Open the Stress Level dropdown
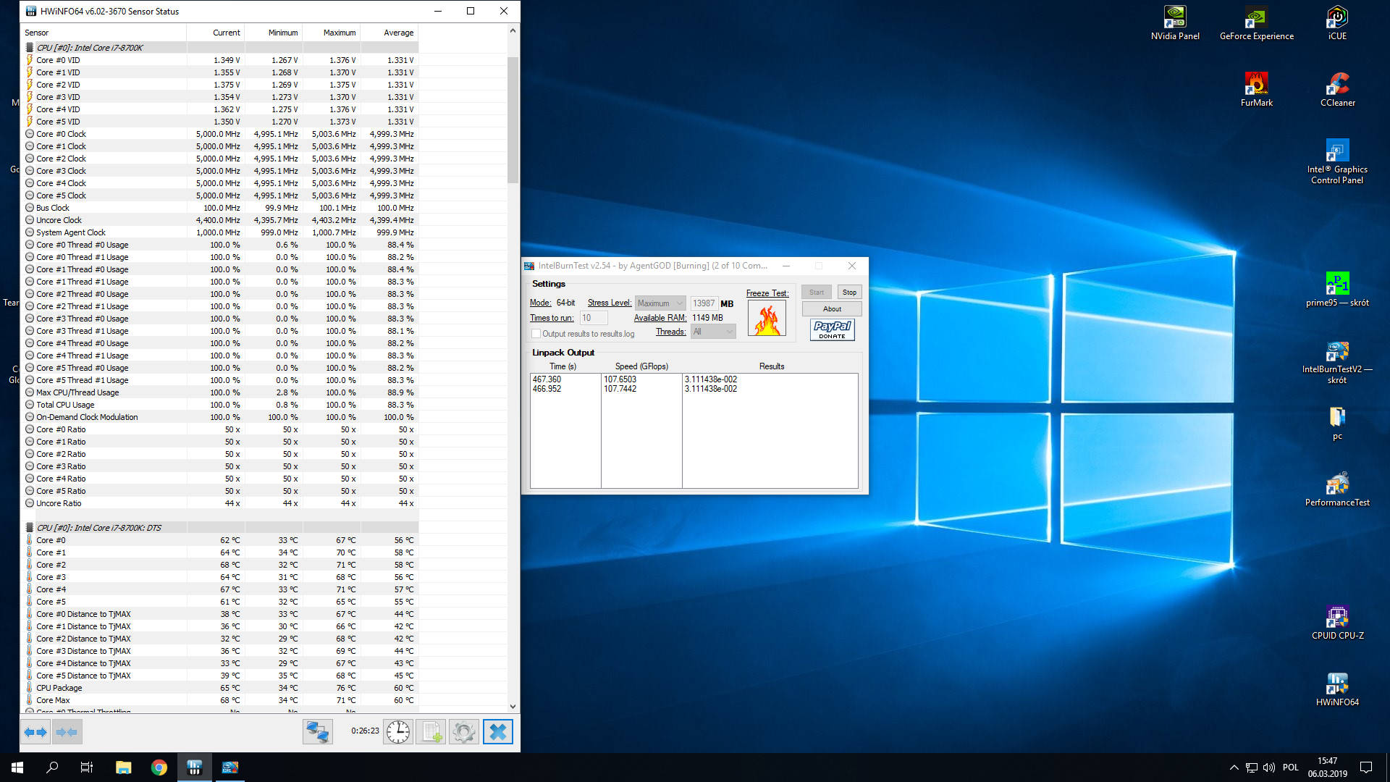Image resolution: width=1390 pixels, height=782 pixels. point(660,303)
